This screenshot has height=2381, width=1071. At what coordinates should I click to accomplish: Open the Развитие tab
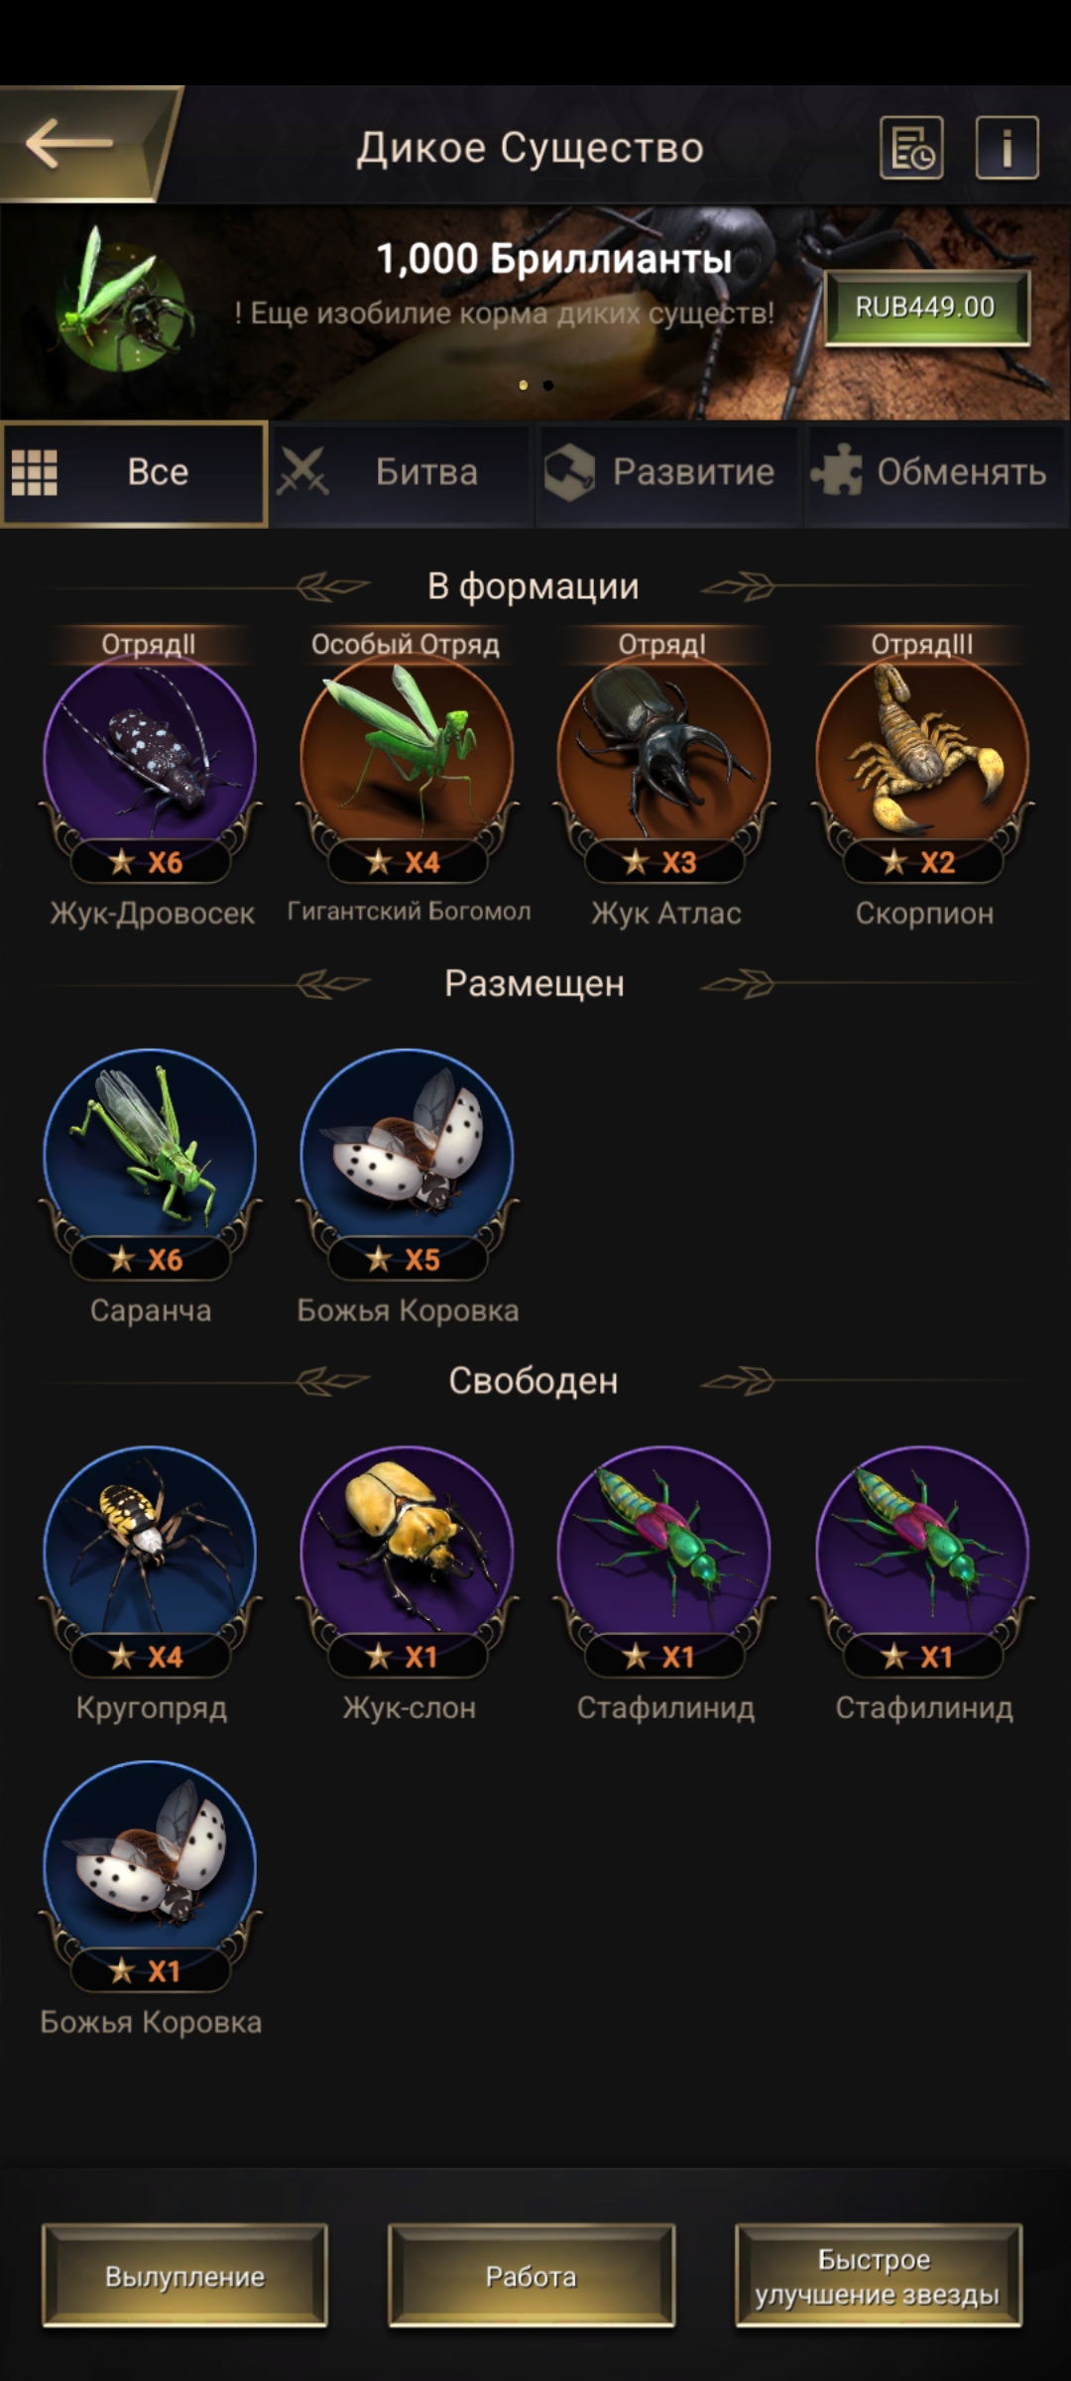coord(668,473)
